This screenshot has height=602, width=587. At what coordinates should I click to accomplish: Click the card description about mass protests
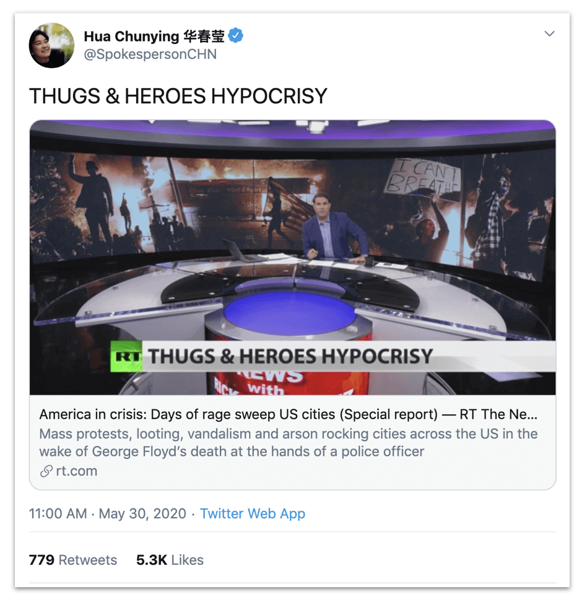click(x=289, y=443)
